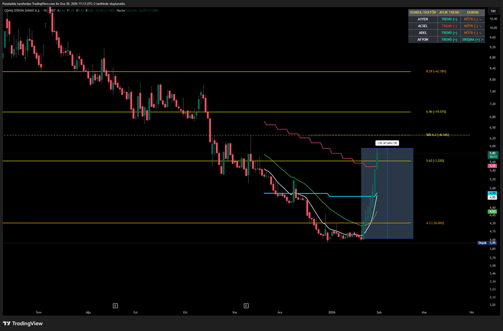Click the 7,20 price axis value
This screenshot has width=503, height=331.
pos(493,103)
